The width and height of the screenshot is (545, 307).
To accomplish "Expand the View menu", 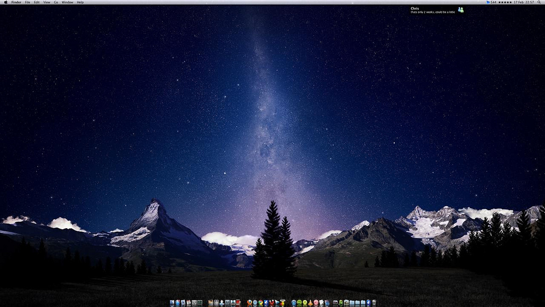I will (47, 2).
